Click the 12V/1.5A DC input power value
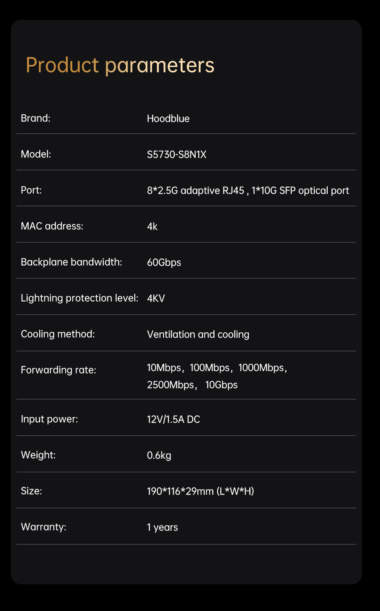The width and height of the screenshot is (380, 611). point(173,419)
